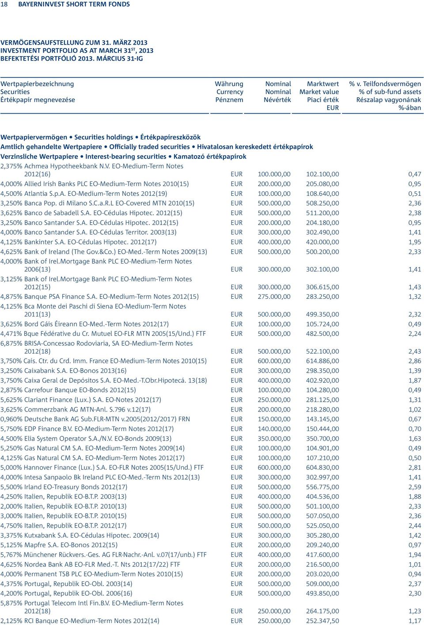Click row '0,960% Deutsche Bank AG Sub.FLR-MTN'
The height and width of the screenshot is (625, 424).
[x=211, y=419]
